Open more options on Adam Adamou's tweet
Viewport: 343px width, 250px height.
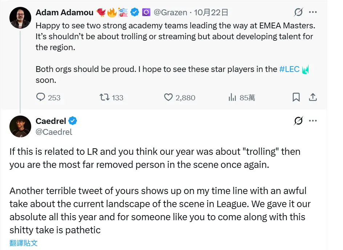coord(313,12)
